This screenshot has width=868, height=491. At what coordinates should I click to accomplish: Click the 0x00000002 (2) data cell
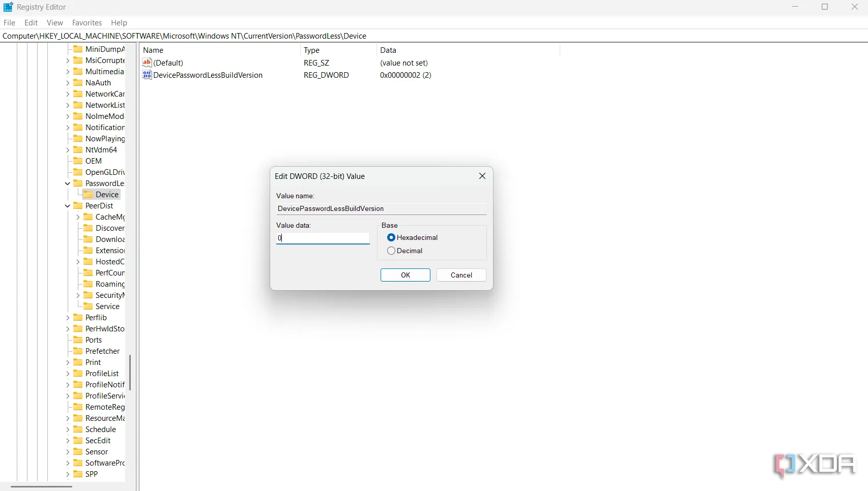pyautogui.click(x=406, y=75)
